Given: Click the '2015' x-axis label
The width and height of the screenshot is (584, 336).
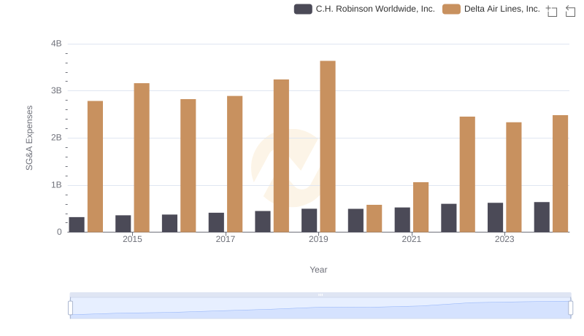Looking at the screenshot, I should tap(132, 239).
